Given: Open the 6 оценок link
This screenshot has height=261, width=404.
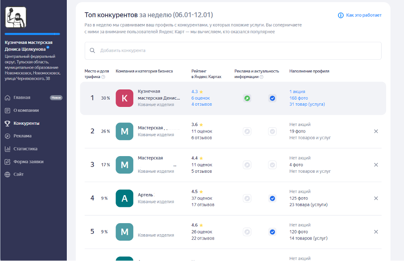Looking at the screenshot, I should pyautogui.click(x=200, y=98).
